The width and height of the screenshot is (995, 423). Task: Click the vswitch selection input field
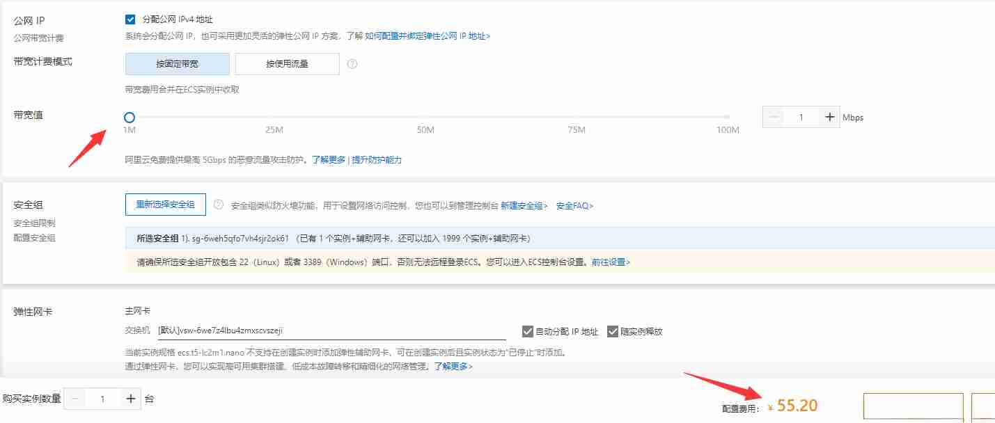click(313, 331)
